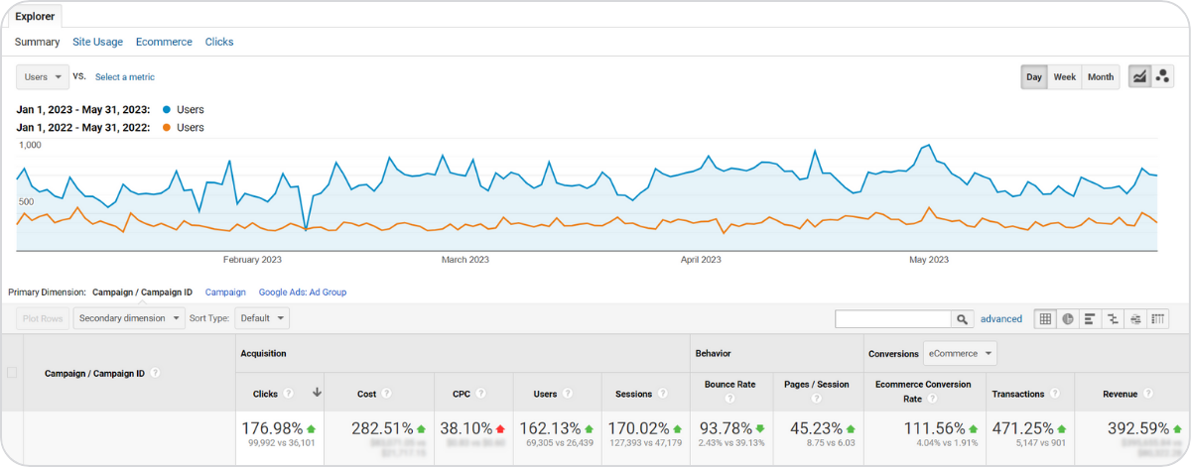The width and height of the screenshot is (1191, 467).
Task: Click the search magnifier button
Action: coord(961,318)
